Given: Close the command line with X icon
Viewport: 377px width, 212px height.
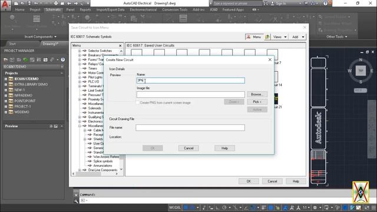Looking at the screenshot, I should pos(76,195).
